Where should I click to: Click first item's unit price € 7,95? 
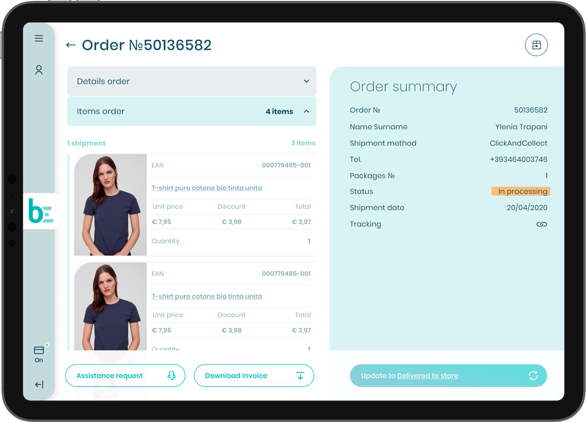pos(162,222)
